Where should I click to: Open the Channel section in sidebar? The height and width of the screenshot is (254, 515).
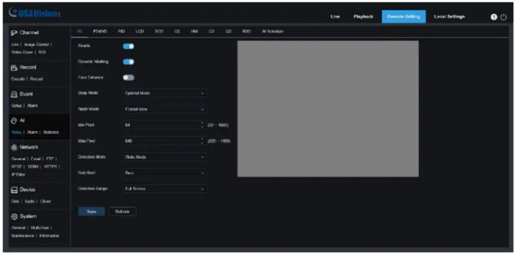(x=25, y=32)
